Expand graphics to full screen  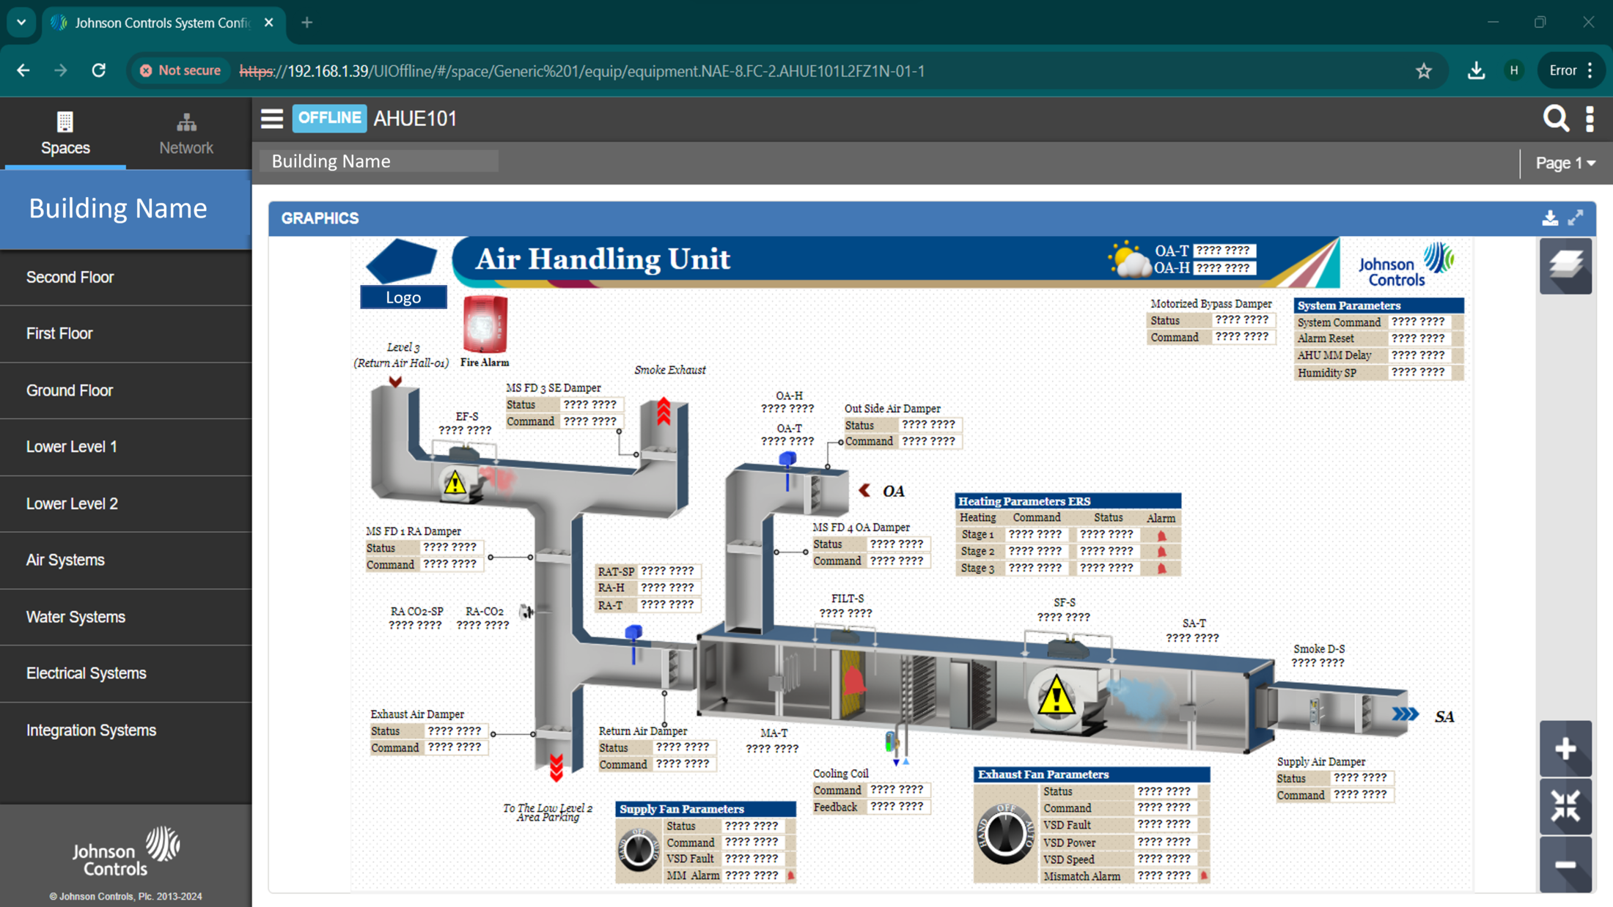click(1576, 218)
